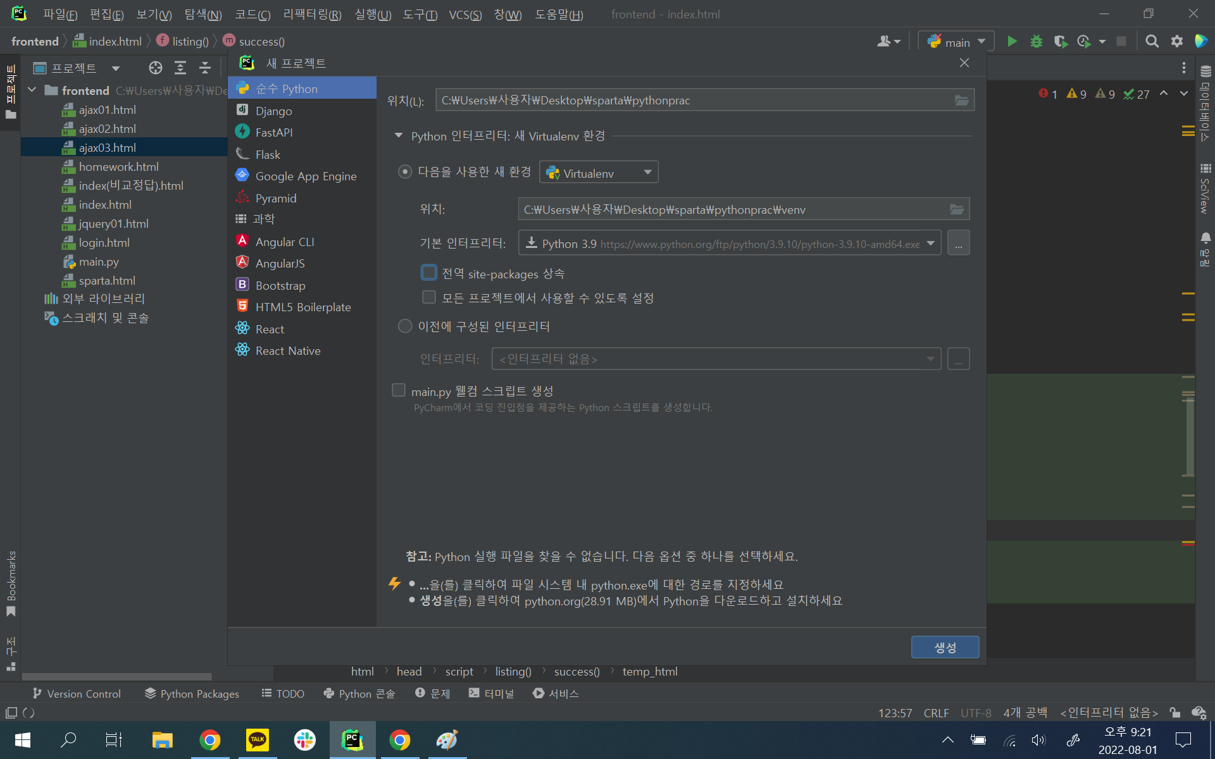
Task: Select the '다음을 사용한 새 환경' radio button
Action: tap(405, 172)
